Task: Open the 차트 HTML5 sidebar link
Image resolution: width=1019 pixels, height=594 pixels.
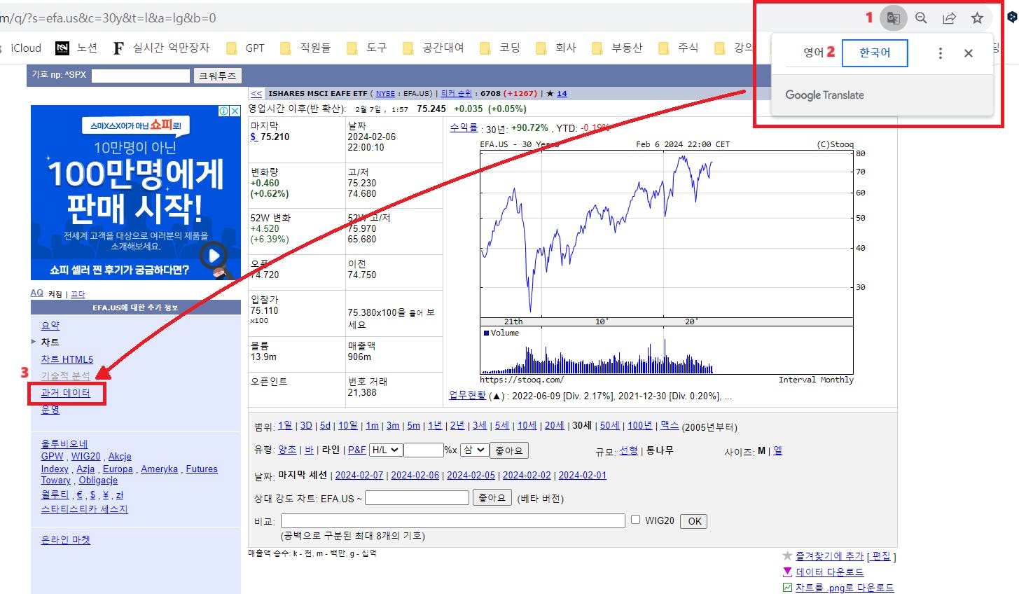Action: 67,359
